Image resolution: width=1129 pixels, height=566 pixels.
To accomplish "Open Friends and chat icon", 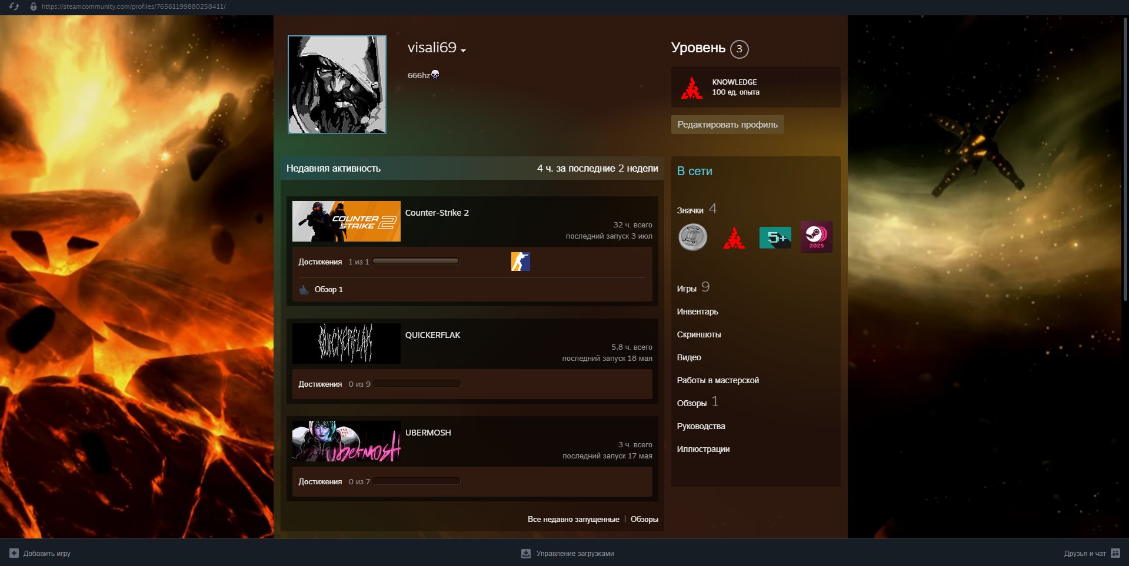I will (x=1115, y=553).
